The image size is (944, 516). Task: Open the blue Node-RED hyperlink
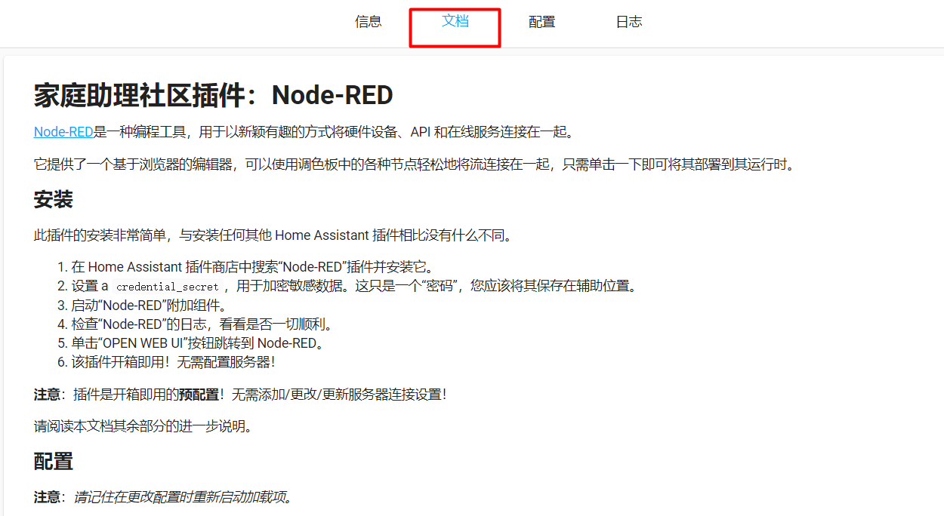point(63,132)
